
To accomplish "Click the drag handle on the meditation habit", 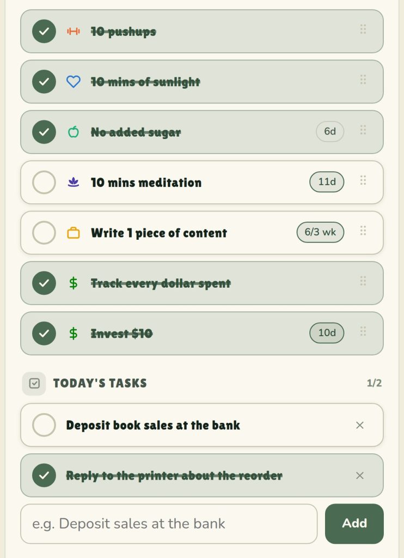I will click(x=363, y=180).
